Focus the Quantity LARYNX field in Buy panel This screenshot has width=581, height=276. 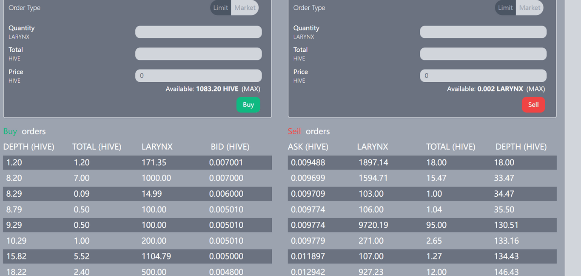(199, 32)
